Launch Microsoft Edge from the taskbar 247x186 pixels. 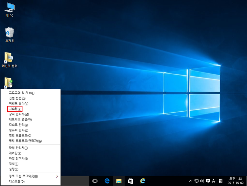coord(107,181)
